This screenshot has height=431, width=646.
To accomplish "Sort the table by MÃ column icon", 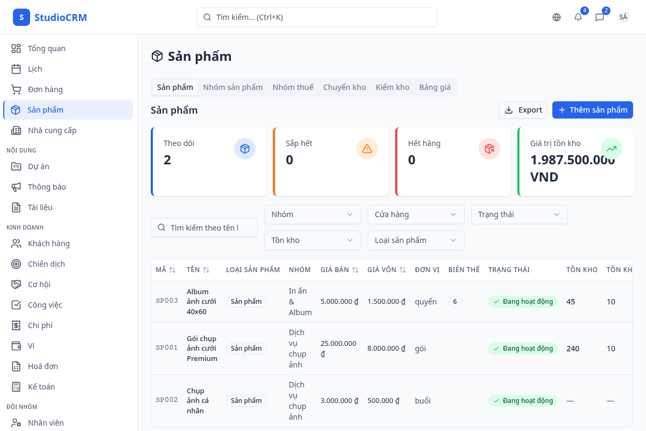I will tap(172, 270).
